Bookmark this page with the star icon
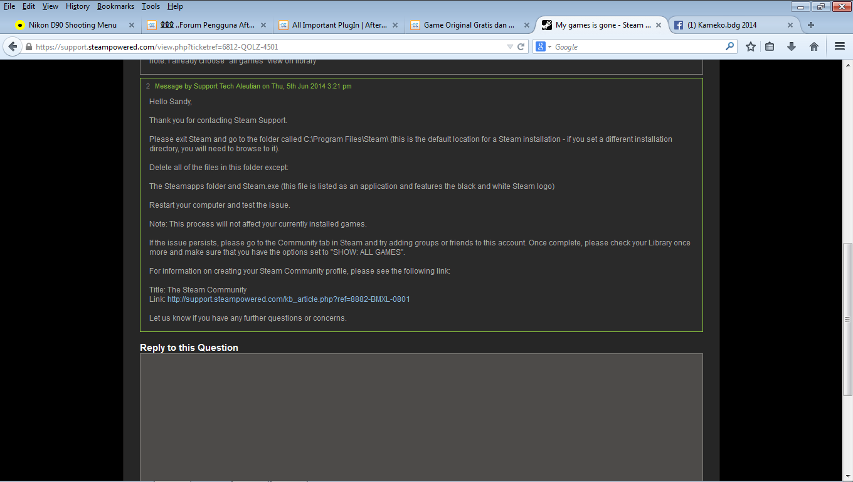The height and width of the screenshot is (482, 853). click(750, 46)
